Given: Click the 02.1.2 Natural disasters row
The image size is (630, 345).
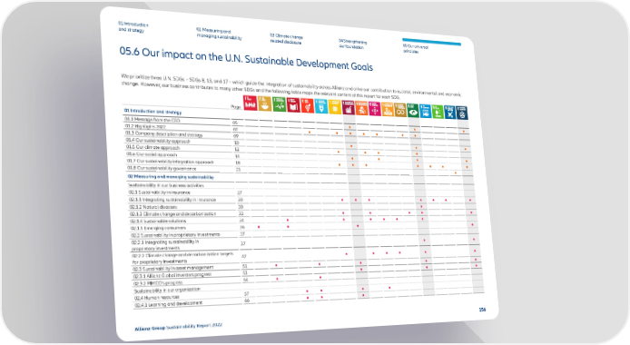Looking at the screenshot, I should (x=185, y=207).
